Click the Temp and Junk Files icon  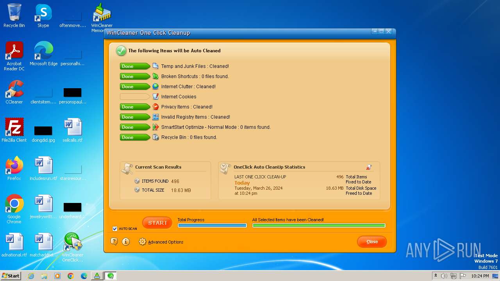155,66
